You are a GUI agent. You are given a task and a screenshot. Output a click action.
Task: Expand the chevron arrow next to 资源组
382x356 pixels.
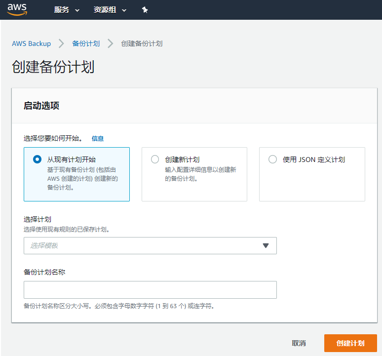click(x=124, y=10)
